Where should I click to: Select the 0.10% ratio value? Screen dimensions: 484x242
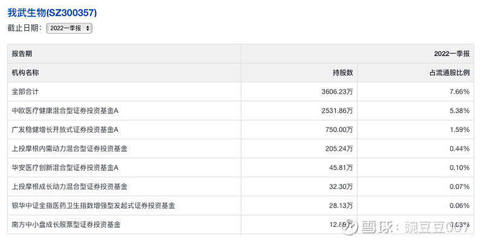(460, 168)
